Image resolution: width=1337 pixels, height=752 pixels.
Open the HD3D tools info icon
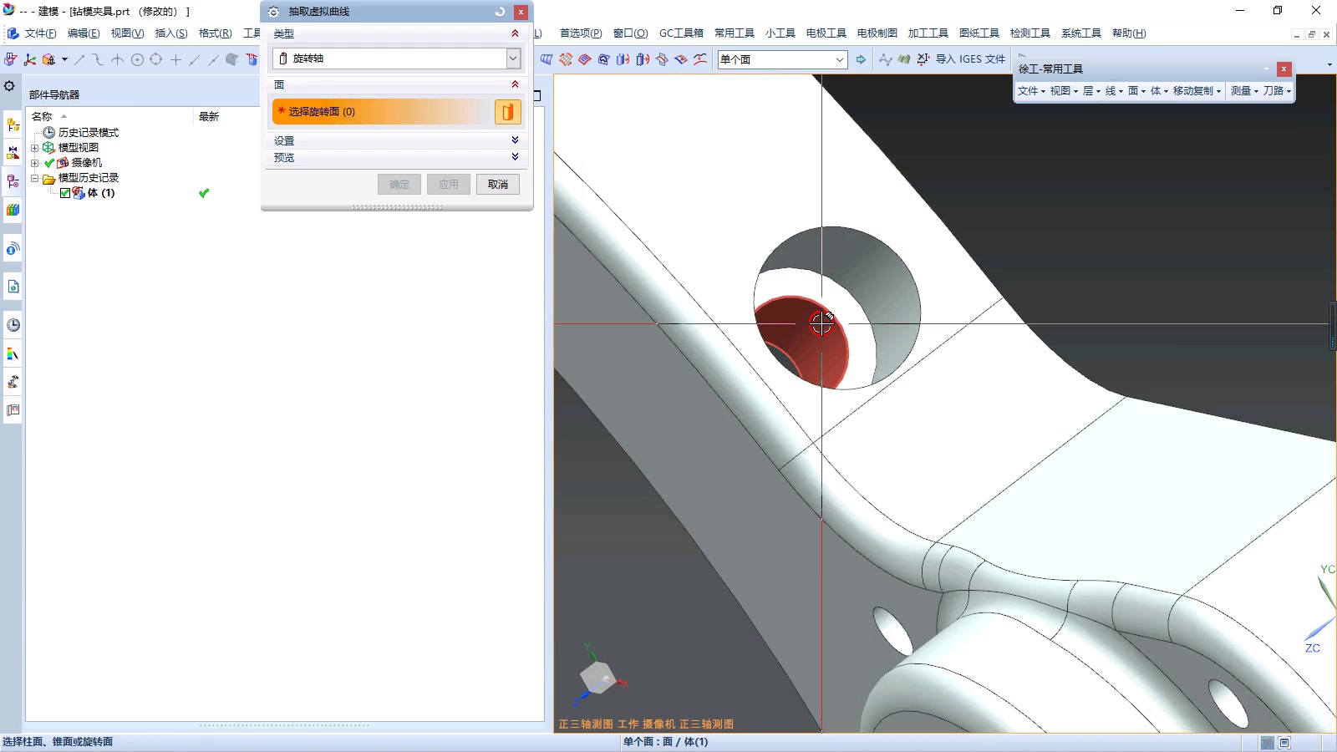[13, 249]
